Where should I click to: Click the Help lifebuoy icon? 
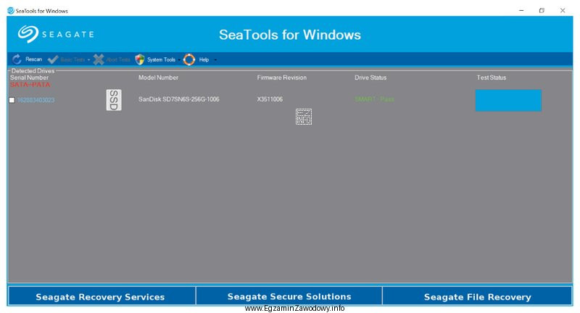(x=189, y=59)
